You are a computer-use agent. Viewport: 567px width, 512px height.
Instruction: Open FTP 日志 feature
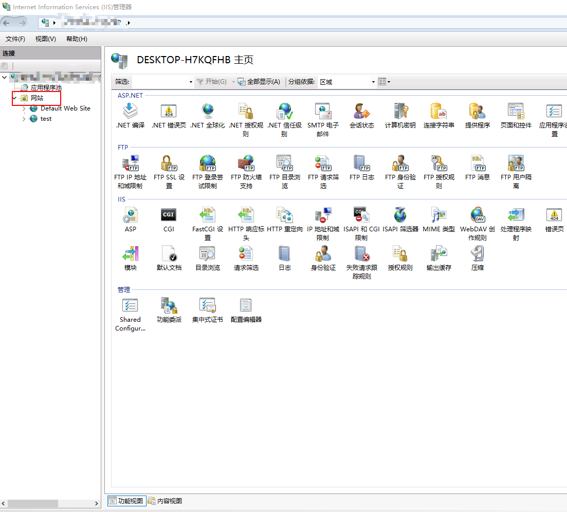click(361, 168)
